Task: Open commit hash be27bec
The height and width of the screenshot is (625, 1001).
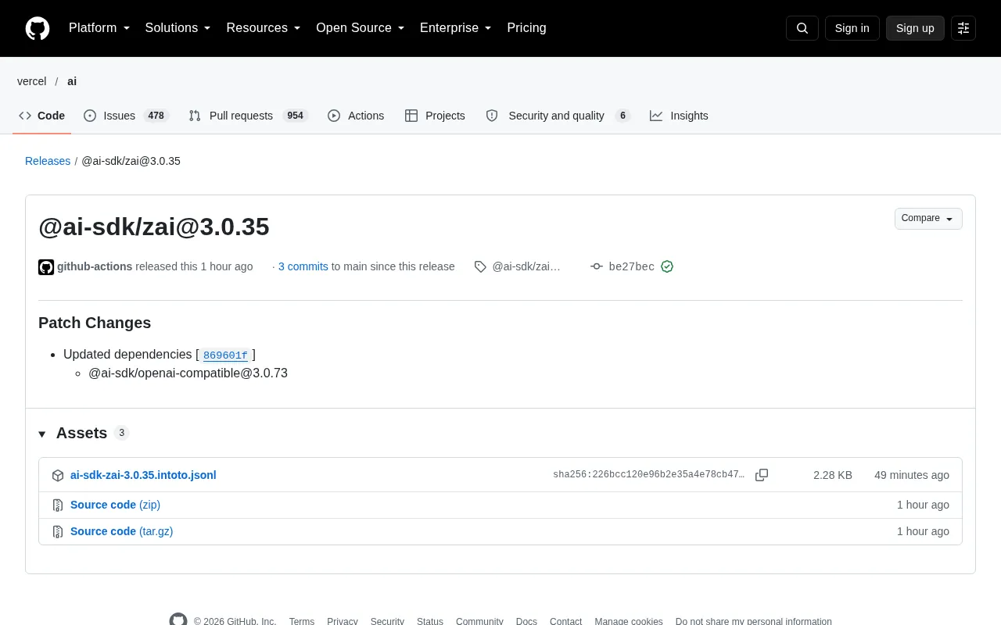Action: pyautogui.click(x=632, y=267)
